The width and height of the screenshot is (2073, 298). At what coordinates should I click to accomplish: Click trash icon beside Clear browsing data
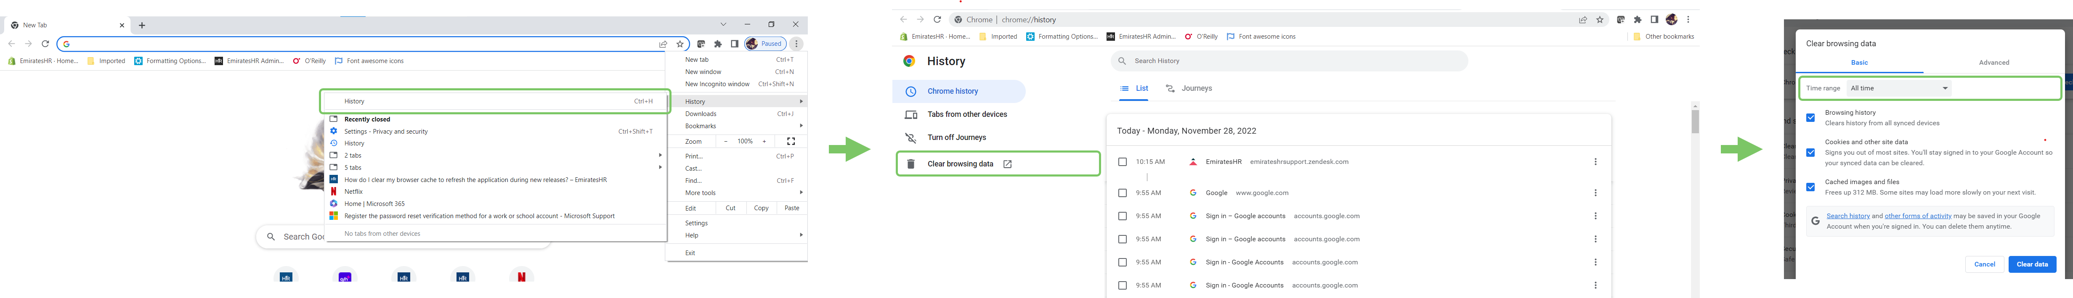[x=910, y=164]
